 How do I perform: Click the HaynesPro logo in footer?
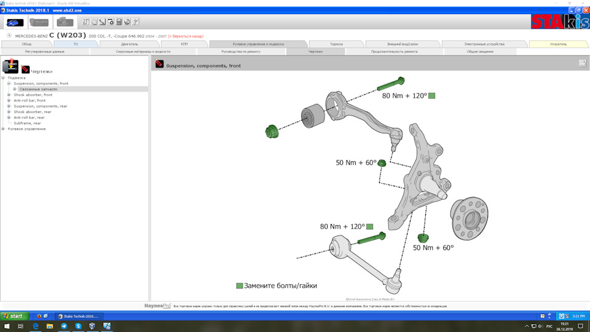pos(157,306)
